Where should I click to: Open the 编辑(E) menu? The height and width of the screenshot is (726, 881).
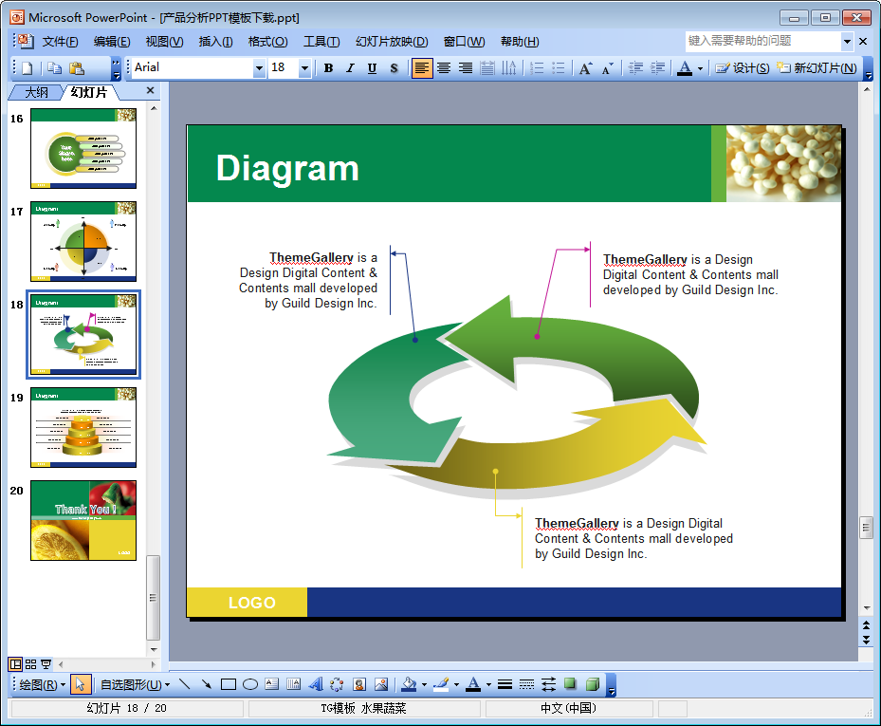click(x=112, y=42)
